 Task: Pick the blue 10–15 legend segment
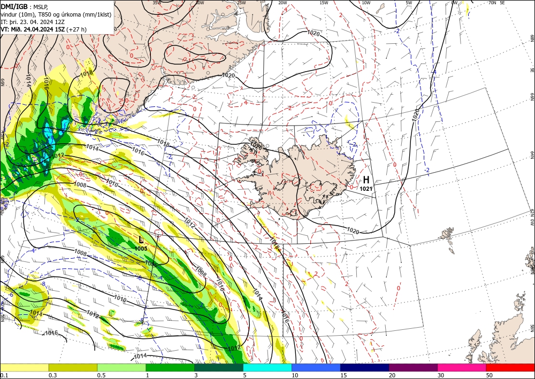click(x=316, y=367)
